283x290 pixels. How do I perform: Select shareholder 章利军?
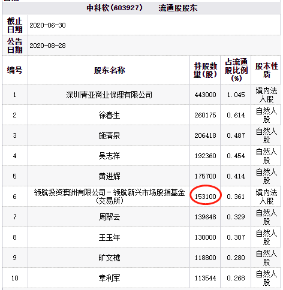(109, 278)
